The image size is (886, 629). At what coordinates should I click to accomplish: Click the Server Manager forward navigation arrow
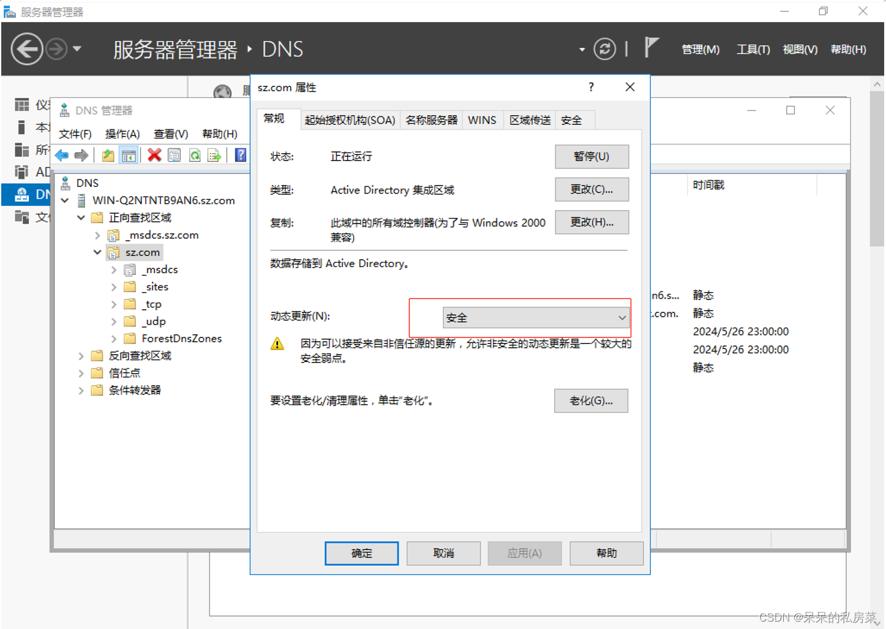pyautogui.click(x=56, y=49)
